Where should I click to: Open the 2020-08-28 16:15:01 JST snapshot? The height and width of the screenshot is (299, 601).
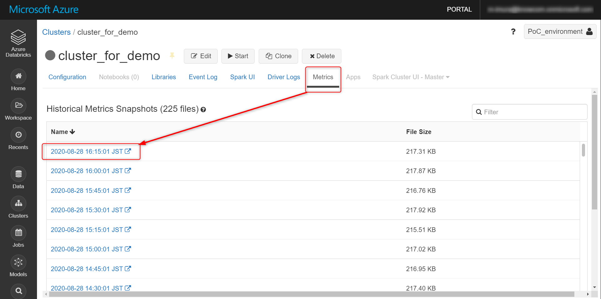[x=87, y=152]
